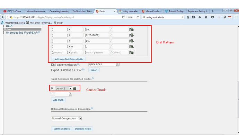Open DISA link in sidebar
Image resolution: width=239 pixels, height=135 pixels.
click(x=9, y=26)
